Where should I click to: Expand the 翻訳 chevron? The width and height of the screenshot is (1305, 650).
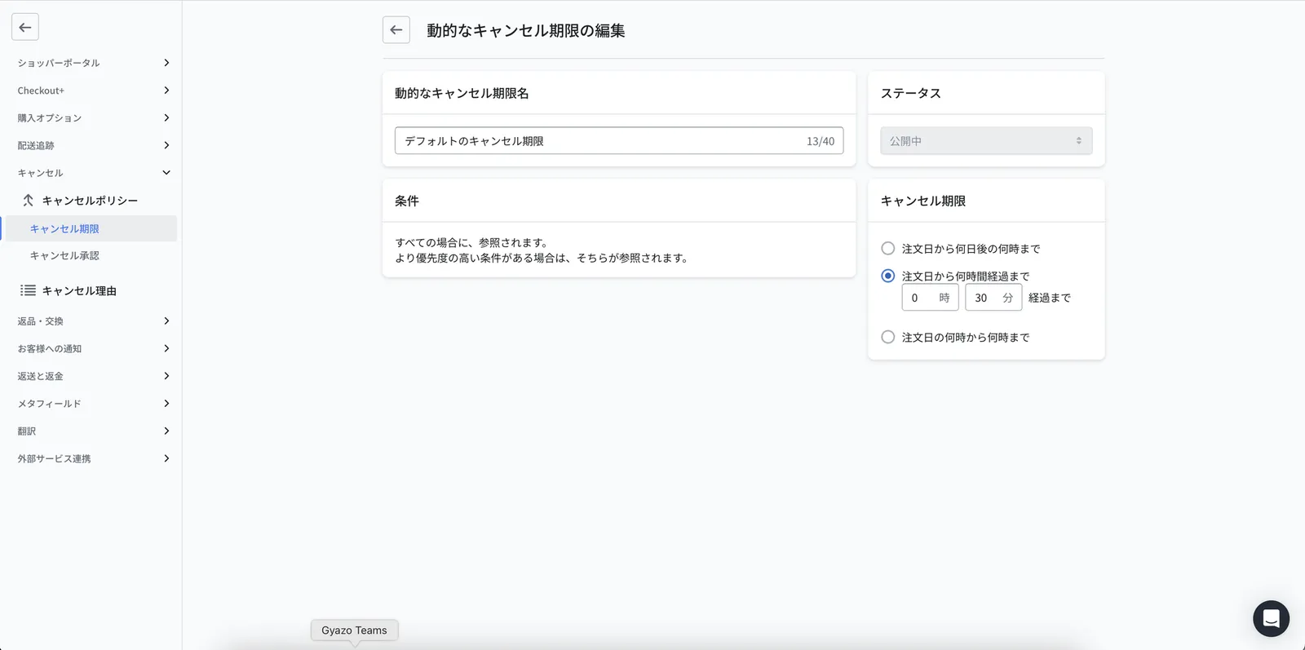point(166,431)
